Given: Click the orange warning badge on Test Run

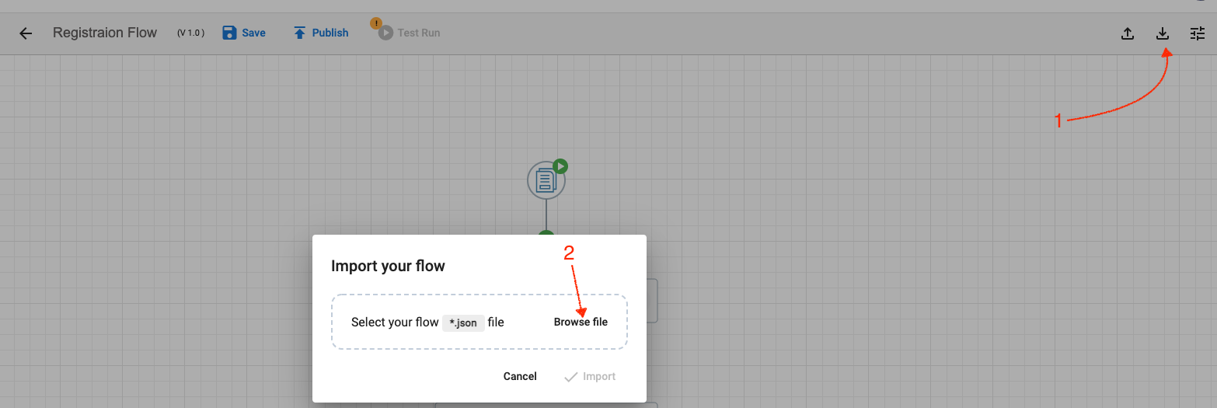Looking at the screenshot, I should coord(376,23).
